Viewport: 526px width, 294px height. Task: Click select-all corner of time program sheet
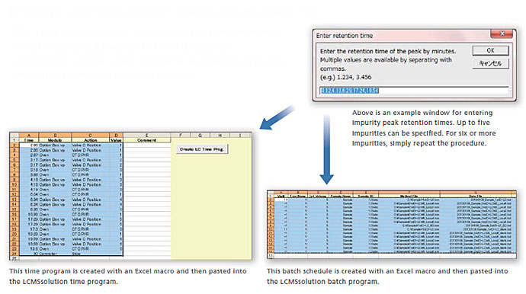[x=14, y=135]
